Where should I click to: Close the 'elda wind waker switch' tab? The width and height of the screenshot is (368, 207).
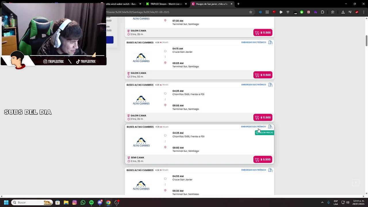click(x=140, y=4)
